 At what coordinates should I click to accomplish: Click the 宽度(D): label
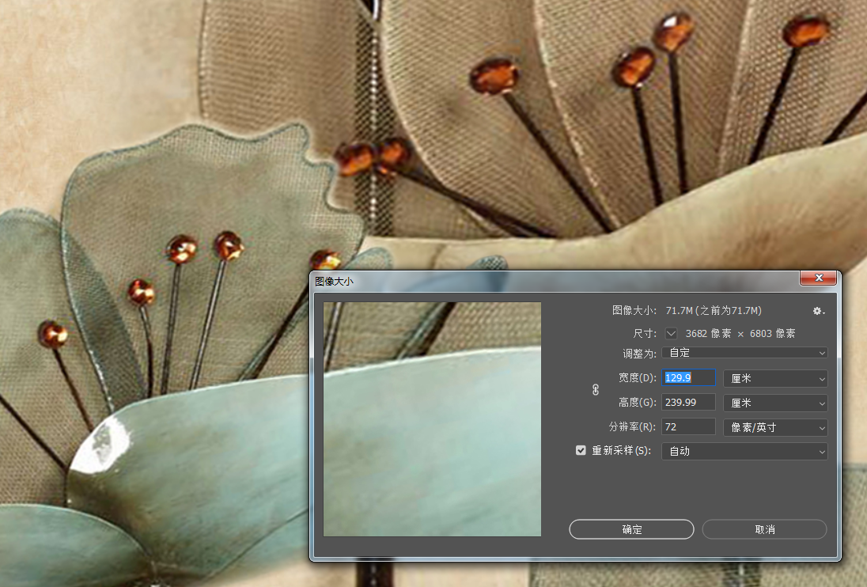click(637, 377)
